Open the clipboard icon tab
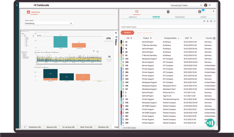 tap(168, 11)
